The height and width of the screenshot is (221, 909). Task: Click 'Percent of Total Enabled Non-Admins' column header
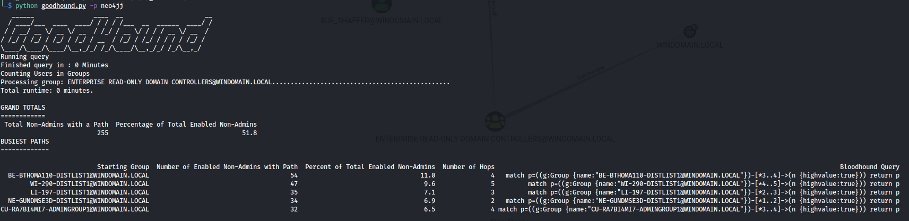pyautogui.click(x=370, y=167)
